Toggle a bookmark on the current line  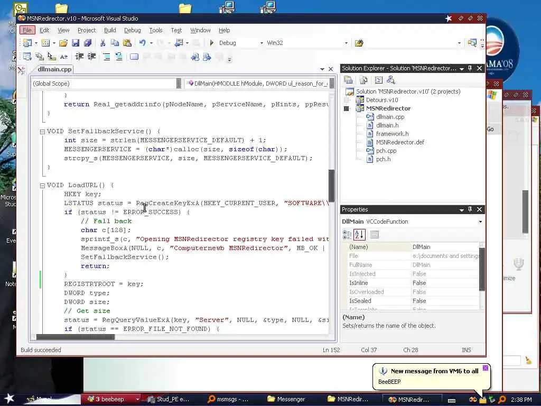(134, 57)
